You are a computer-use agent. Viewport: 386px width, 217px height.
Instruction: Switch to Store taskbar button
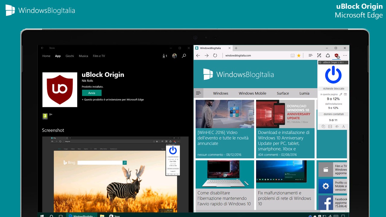coord(115,216)
